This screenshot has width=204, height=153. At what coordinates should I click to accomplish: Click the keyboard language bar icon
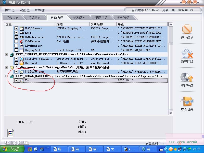pyautogui.click(x=161, y=149)
